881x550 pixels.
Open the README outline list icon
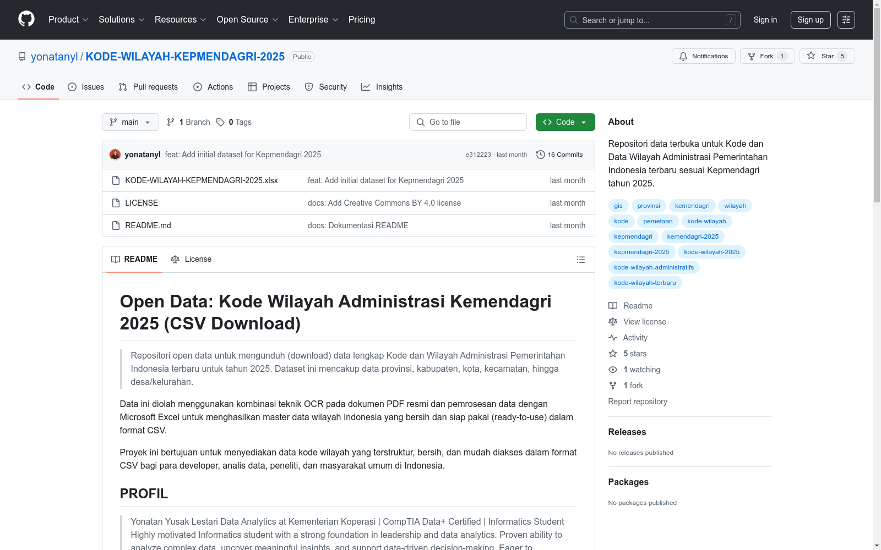pyautogui.click(x=581, y=260)
